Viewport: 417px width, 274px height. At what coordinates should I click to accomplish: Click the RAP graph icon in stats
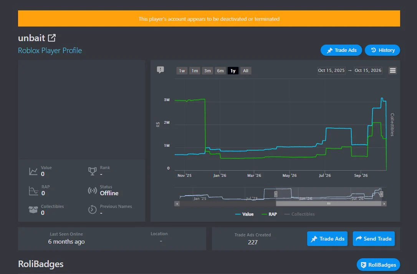[x=33, y=191]
